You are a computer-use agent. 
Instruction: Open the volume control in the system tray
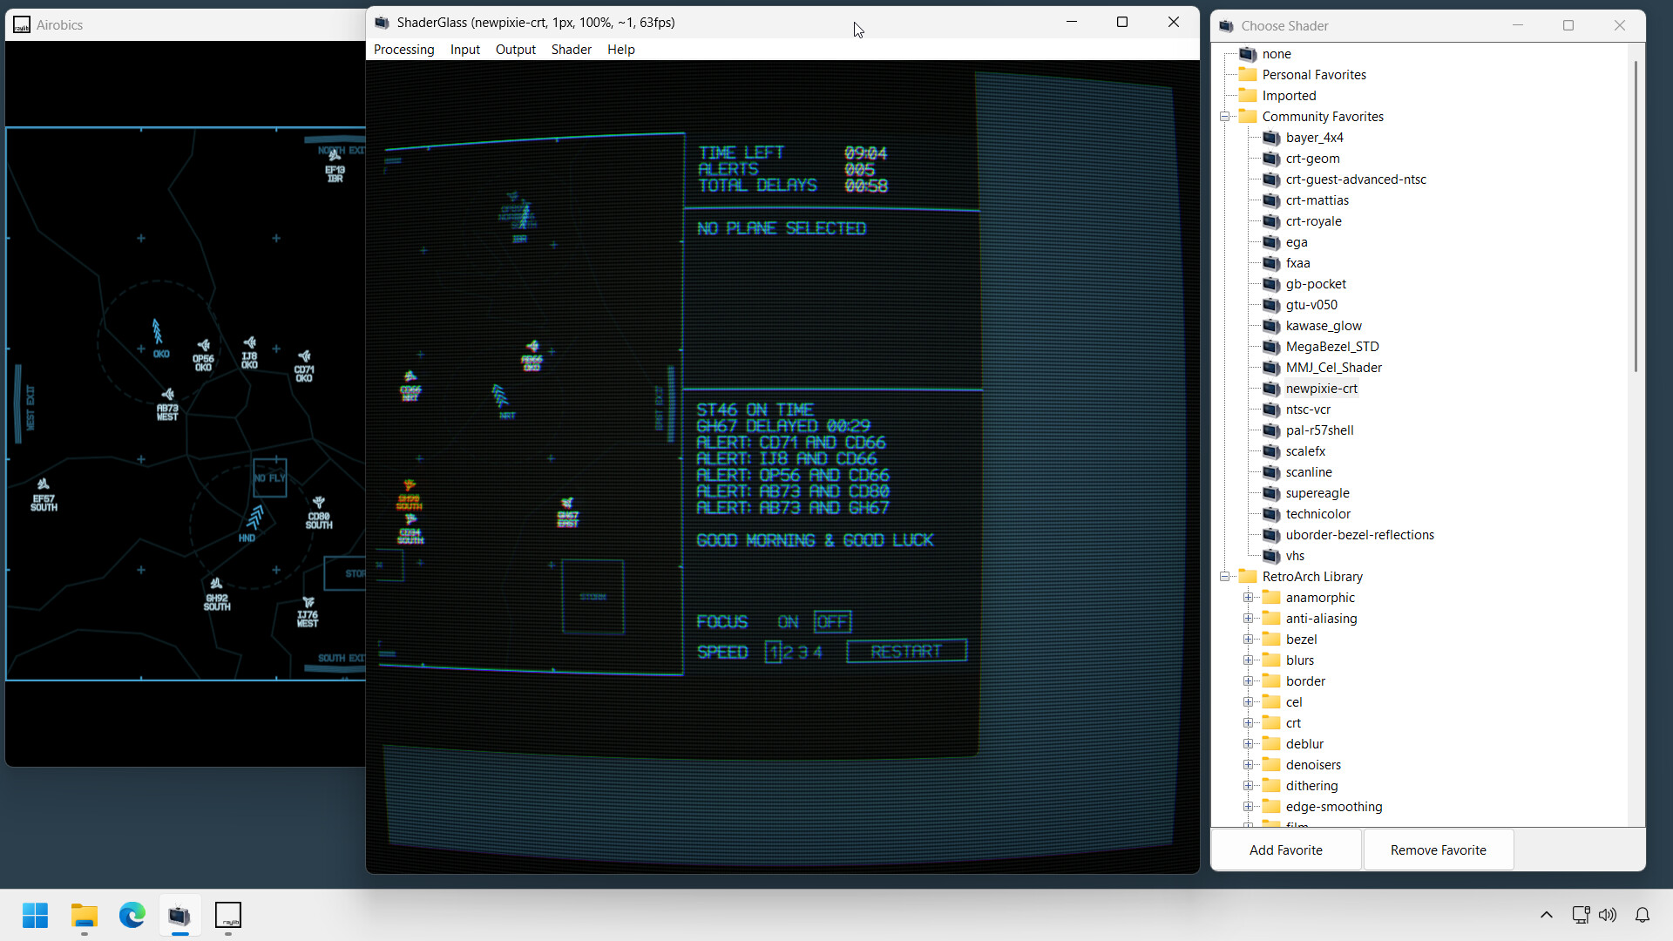(1609, 915)
